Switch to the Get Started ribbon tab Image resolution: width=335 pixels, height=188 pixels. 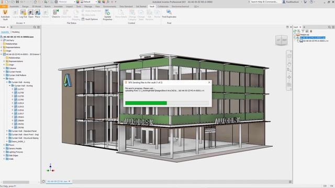141,6
